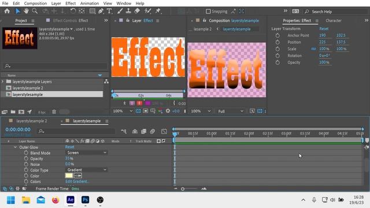Click the 8 bpc color depth button
Viewport: 370px width, 208px height.
coord(42,112)
